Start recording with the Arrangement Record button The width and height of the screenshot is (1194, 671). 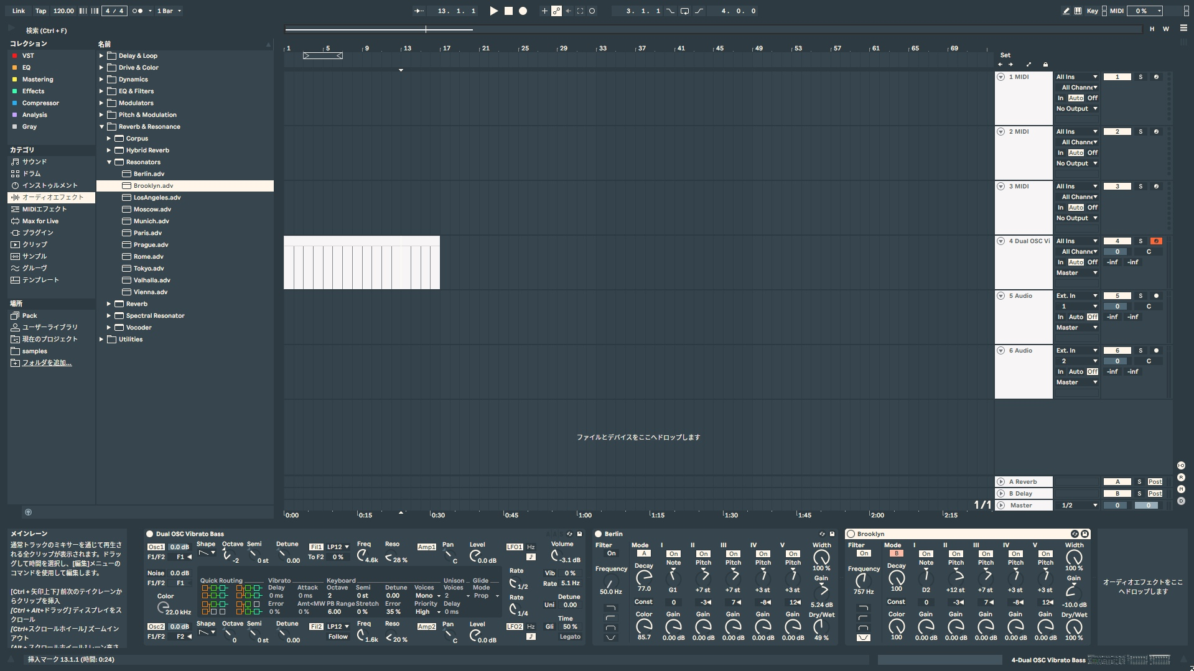pyautogui.click(x=523, y=11)
